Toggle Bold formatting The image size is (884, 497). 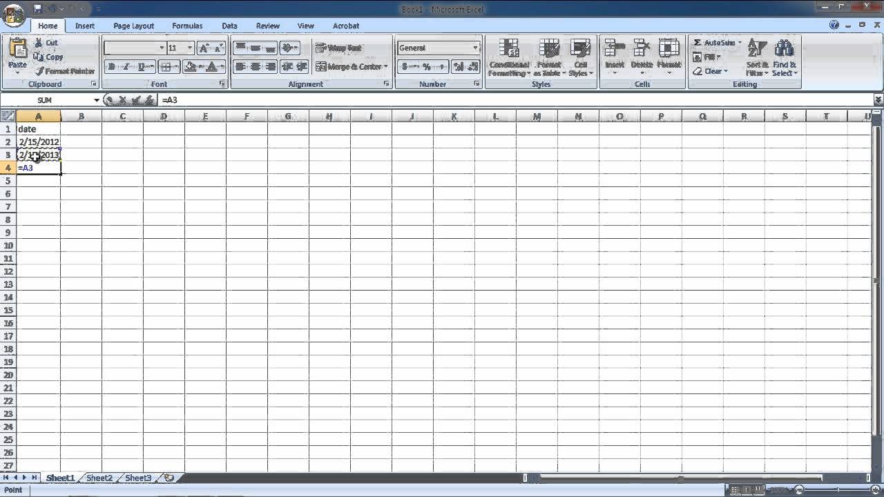[x=112, y=67]
